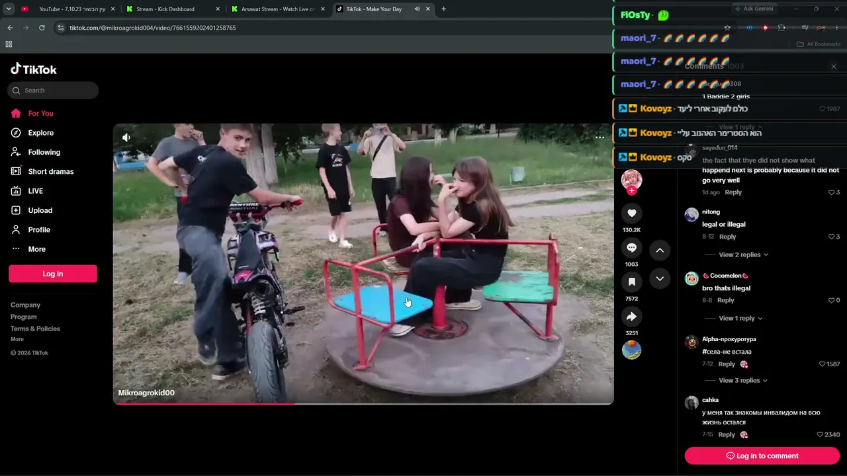Screen dimensions: 847x476
Task: Click the red Log in button
Action: (53, 274)
